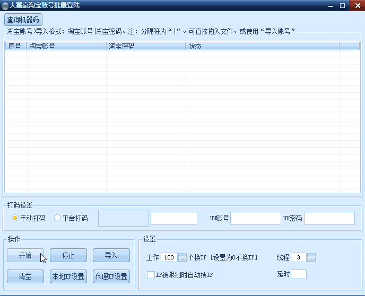Screen dimensions: 365x296
Task: Stop the process with the 停止 button
Action: pos(68,255)
